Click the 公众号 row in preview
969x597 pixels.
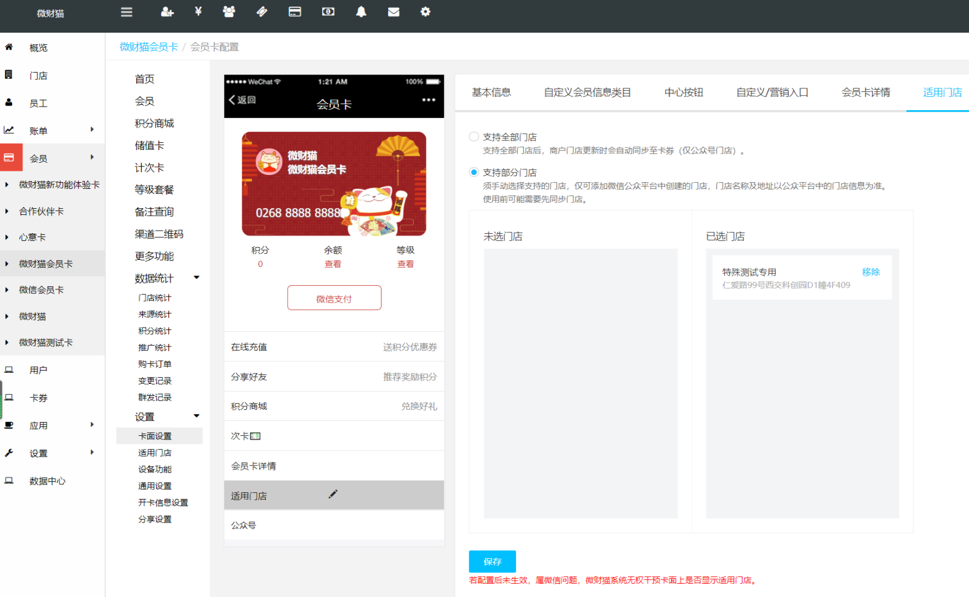334,525
